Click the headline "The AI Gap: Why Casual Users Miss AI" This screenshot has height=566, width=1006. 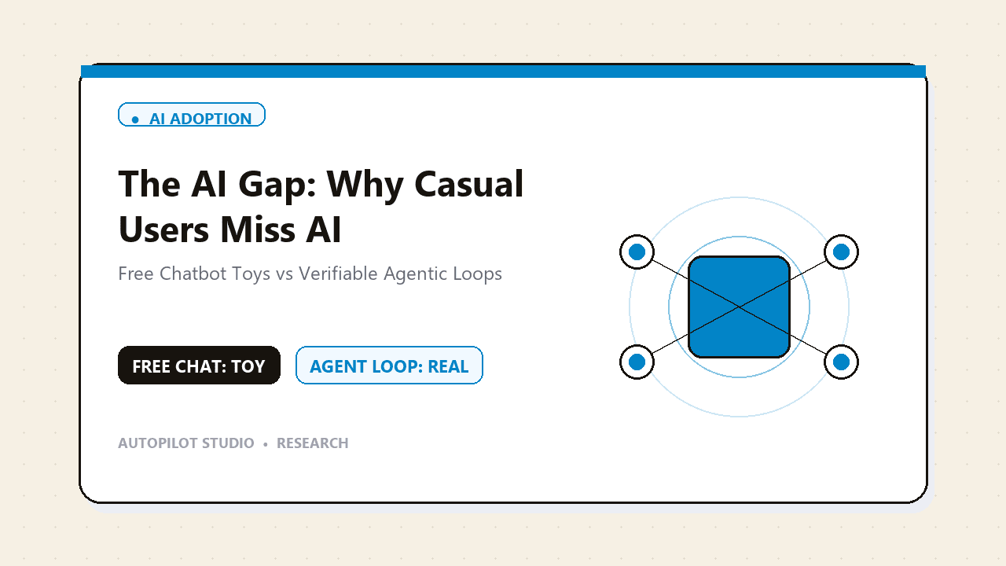tap(321, 207)
